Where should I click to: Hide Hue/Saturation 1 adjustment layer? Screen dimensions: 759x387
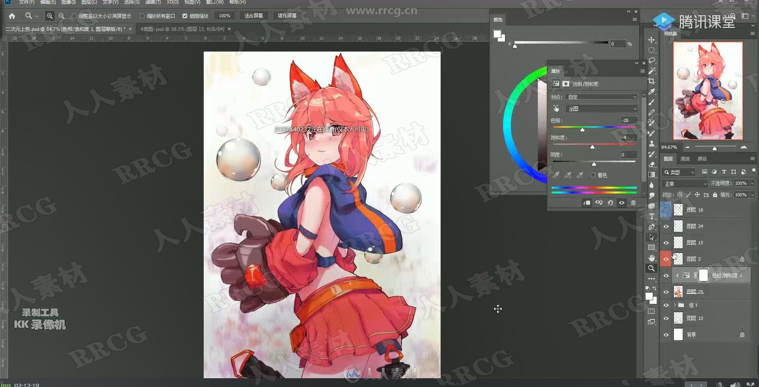click(x=666, y=275)
